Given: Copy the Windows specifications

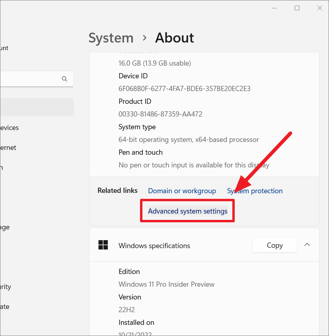Looking at the screenshot, I should 274,245.
